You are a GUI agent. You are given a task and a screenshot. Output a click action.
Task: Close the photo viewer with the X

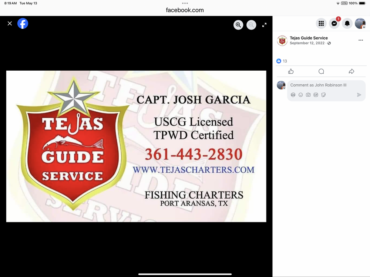(x=10, y=24)
